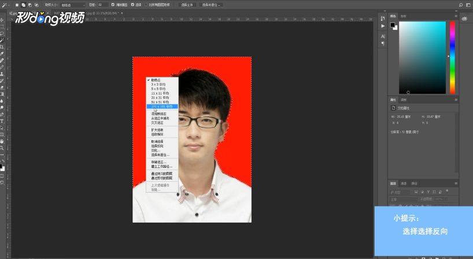Choose Subtract from Selection mode
473x259 pixels.
click(30, 5)
